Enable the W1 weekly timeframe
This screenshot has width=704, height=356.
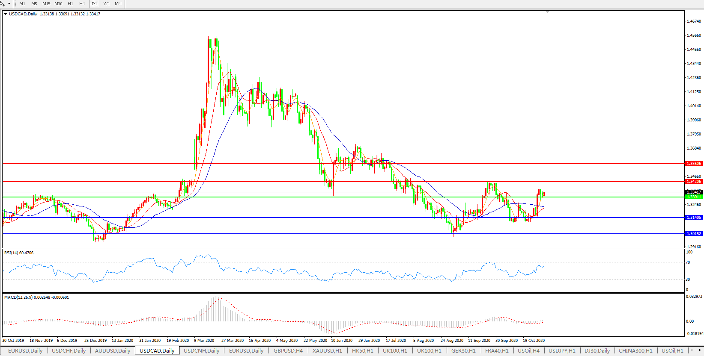pos(107,4)
